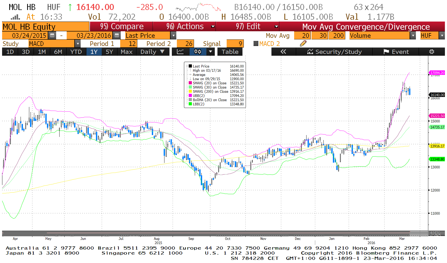The width and height of the screenshot is (447, 263).
Task: Select the 1D range tab
Action: click(x=10, y=52)
